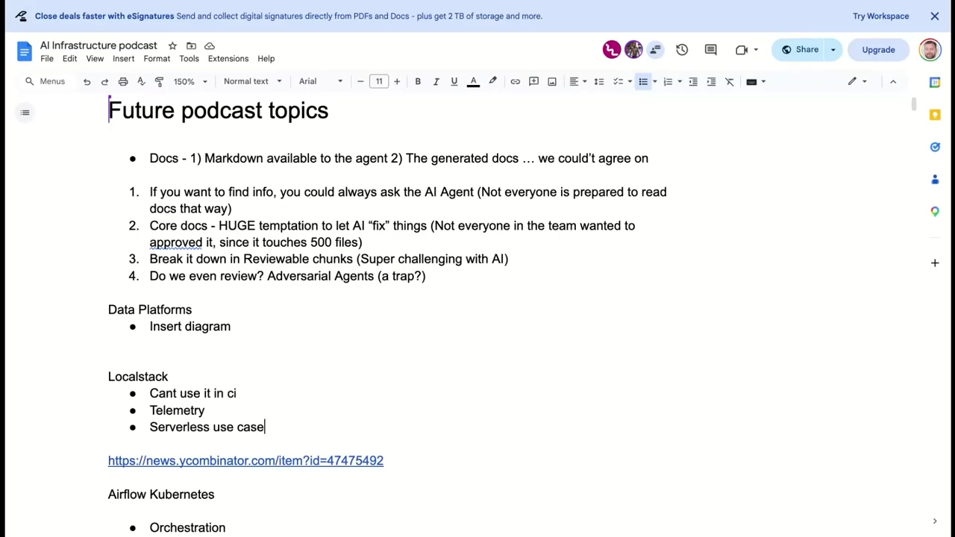Click the insert image icon

coord(552,81)
